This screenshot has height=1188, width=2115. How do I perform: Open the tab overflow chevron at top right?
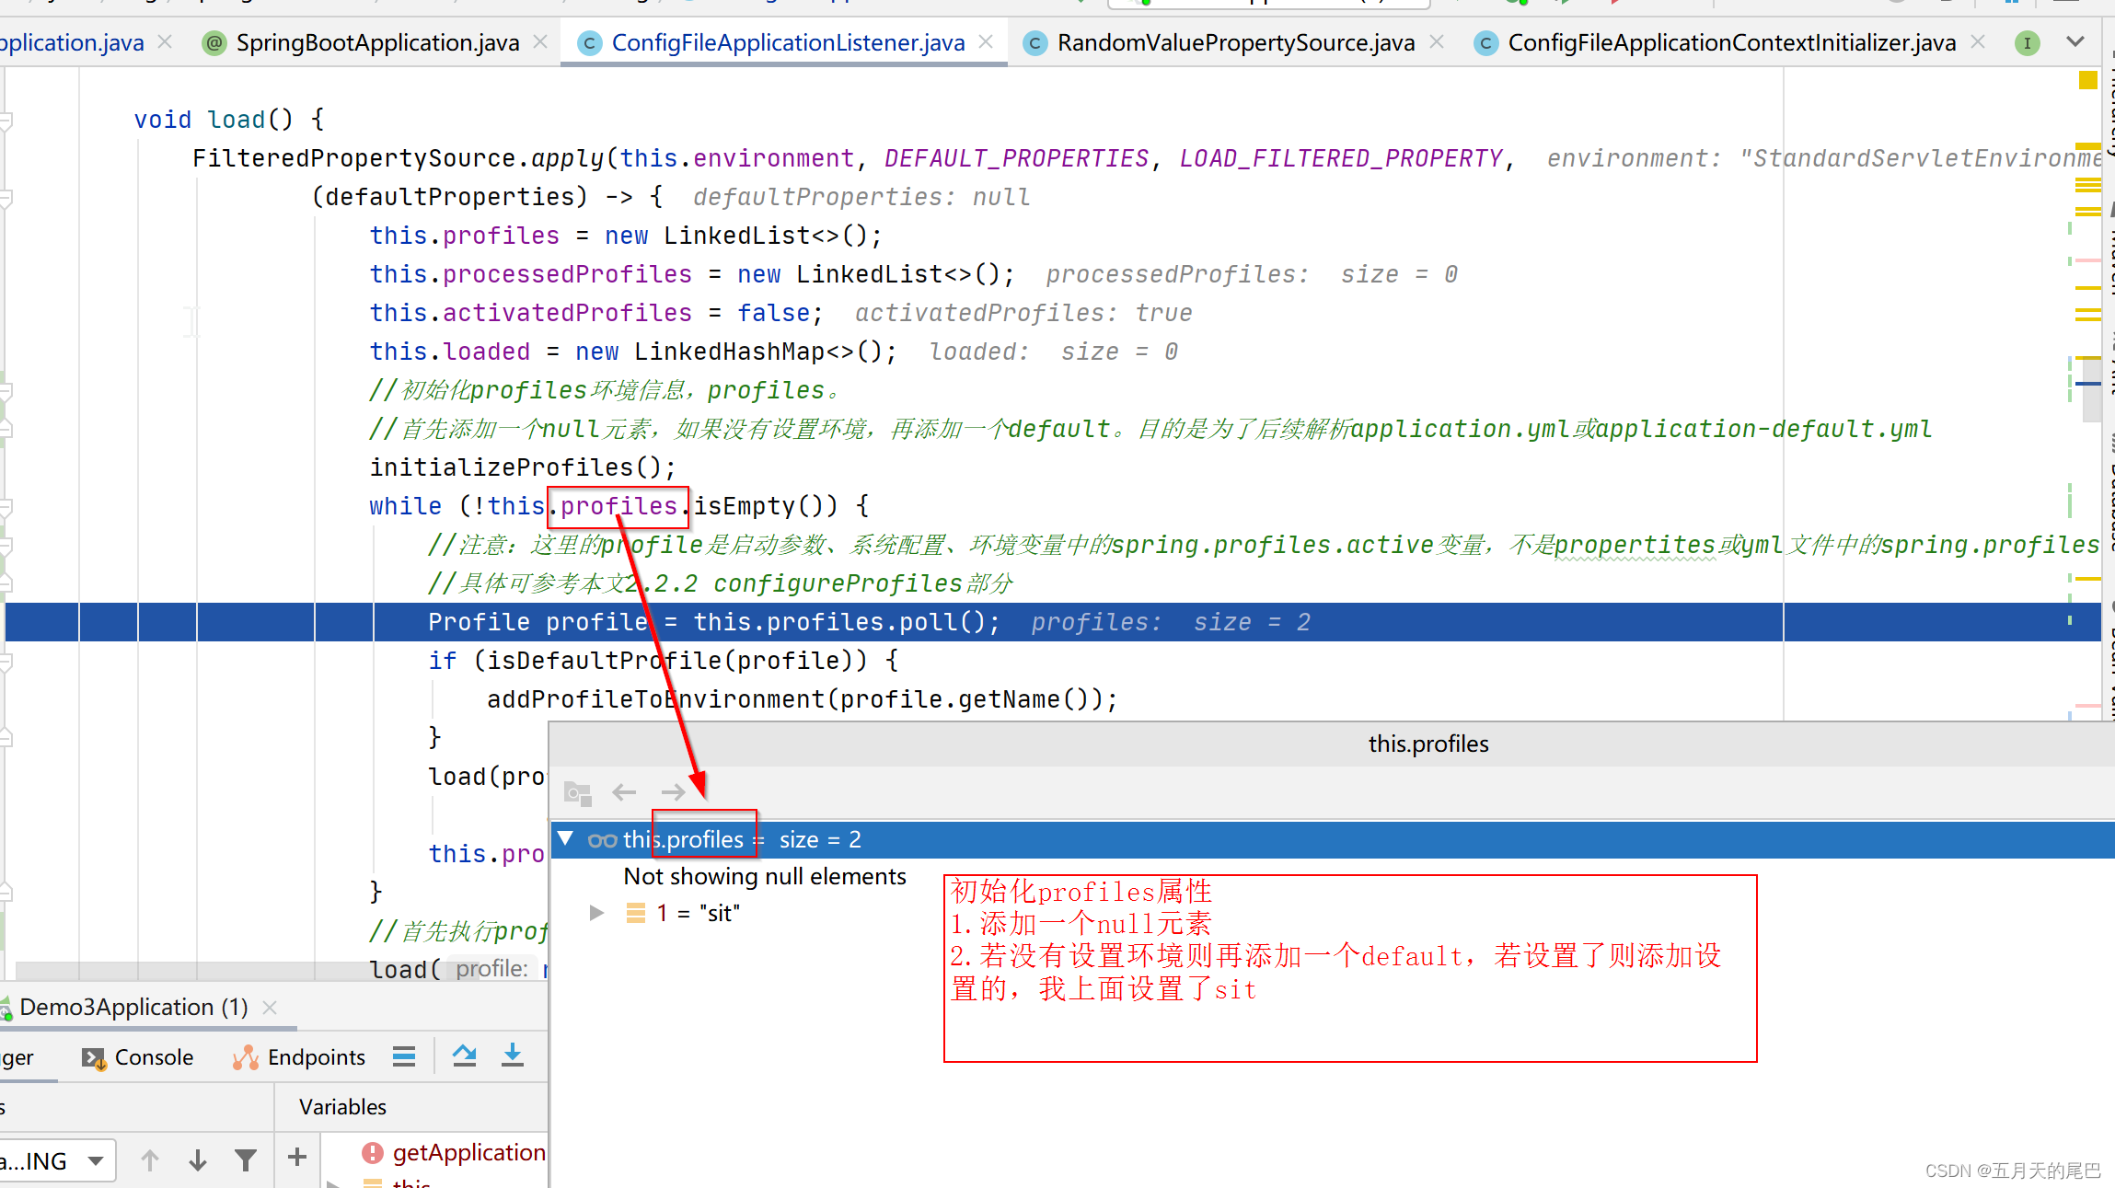pos(2076,41)
